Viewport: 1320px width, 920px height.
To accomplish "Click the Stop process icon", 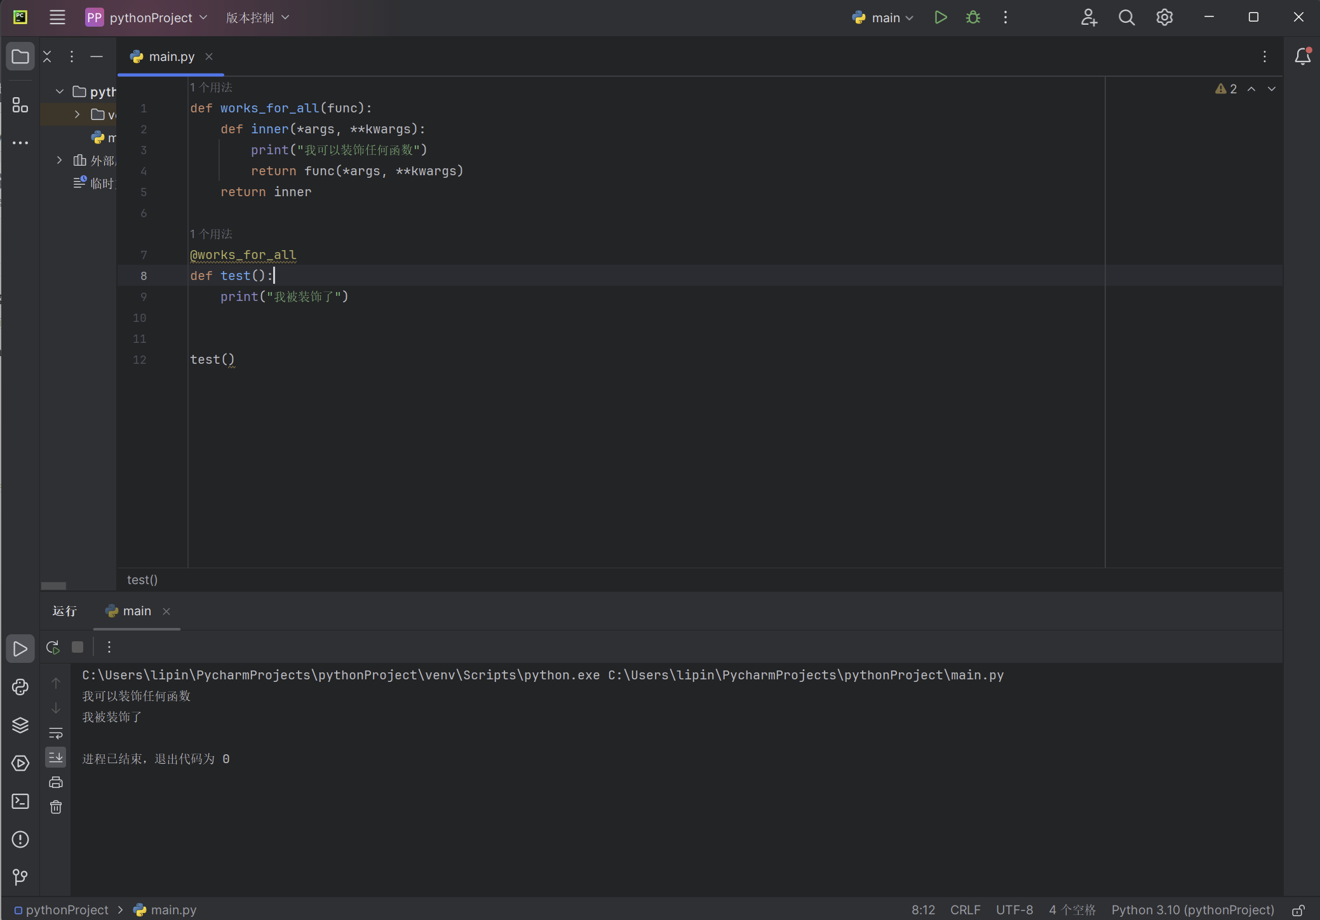I will pos(78,646).
